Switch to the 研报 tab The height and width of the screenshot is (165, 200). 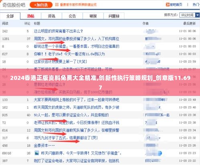pos(93,16)
